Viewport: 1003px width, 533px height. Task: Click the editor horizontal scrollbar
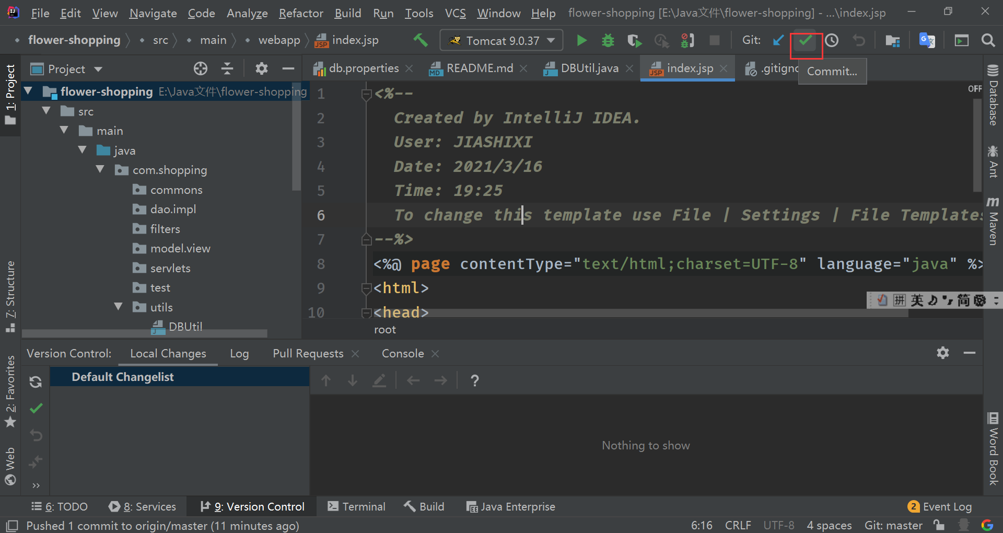641,313
